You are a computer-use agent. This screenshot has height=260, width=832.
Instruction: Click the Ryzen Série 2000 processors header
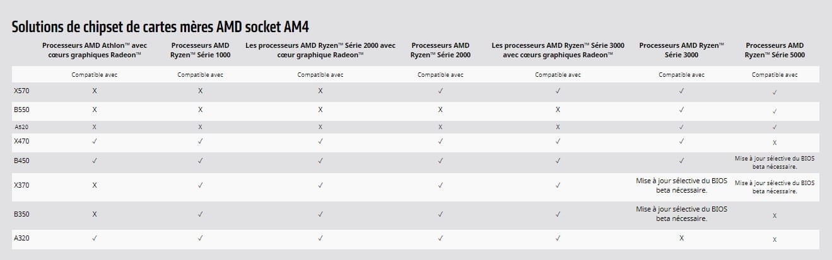click(440, 50)
